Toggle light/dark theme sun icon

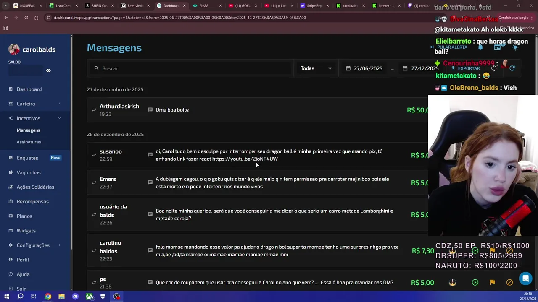[515, 47]
